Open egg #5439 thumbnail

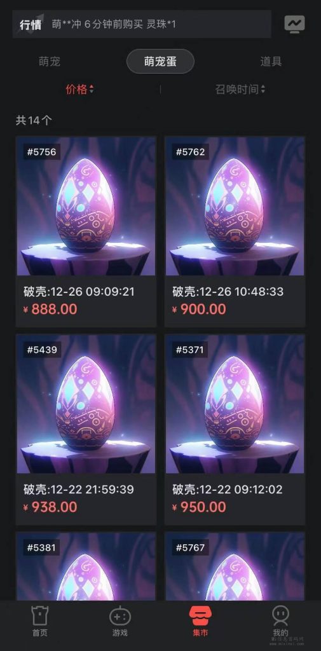coord(86,404)
